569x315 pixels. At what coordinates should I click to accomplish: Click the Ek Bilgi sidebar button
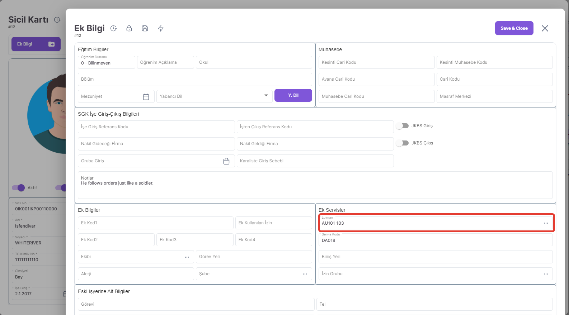[36, 44]
